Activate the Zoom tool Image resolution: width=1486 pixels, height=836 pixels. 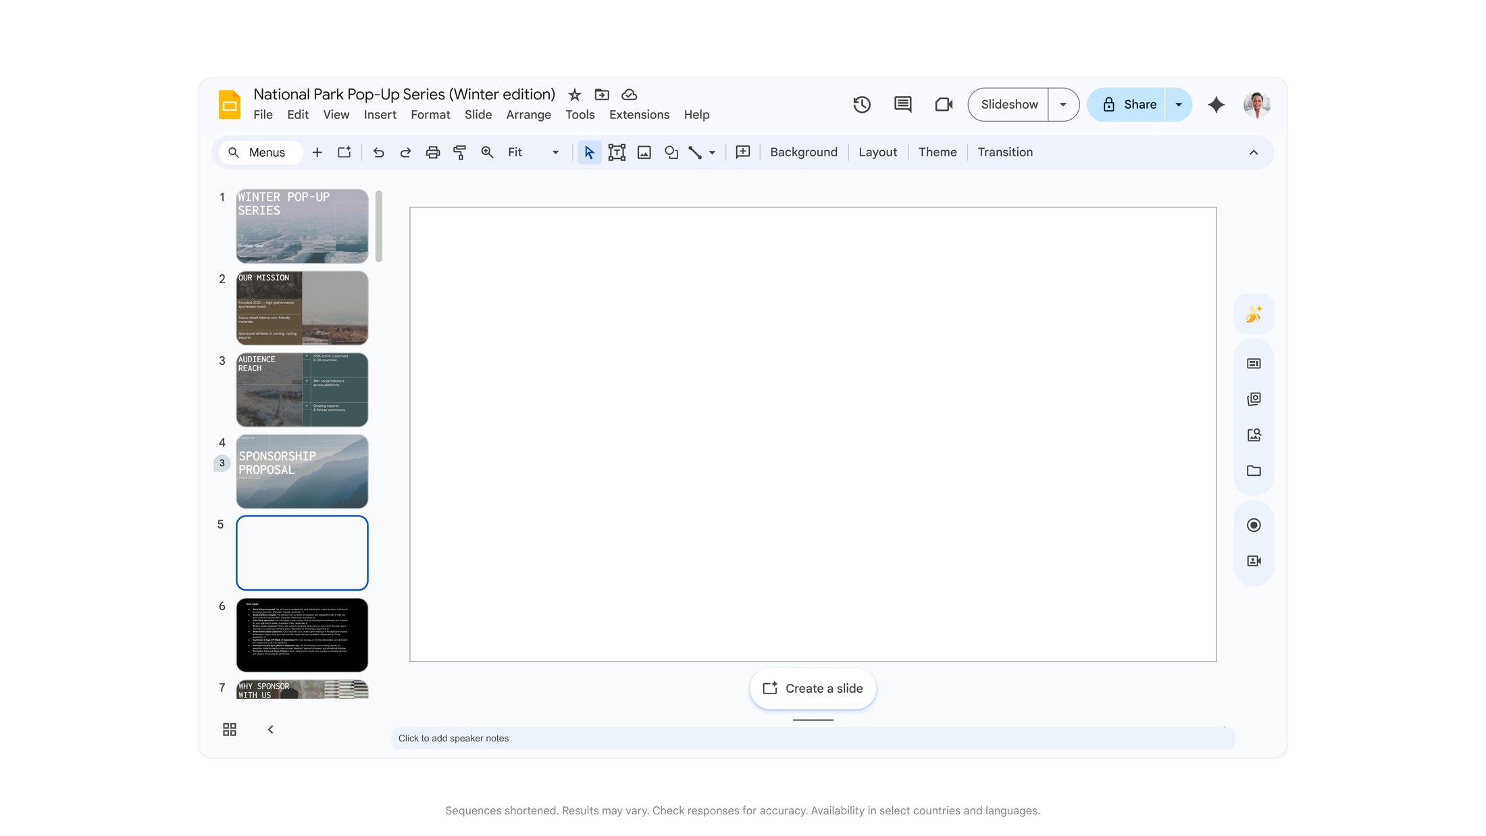[486, 152]
